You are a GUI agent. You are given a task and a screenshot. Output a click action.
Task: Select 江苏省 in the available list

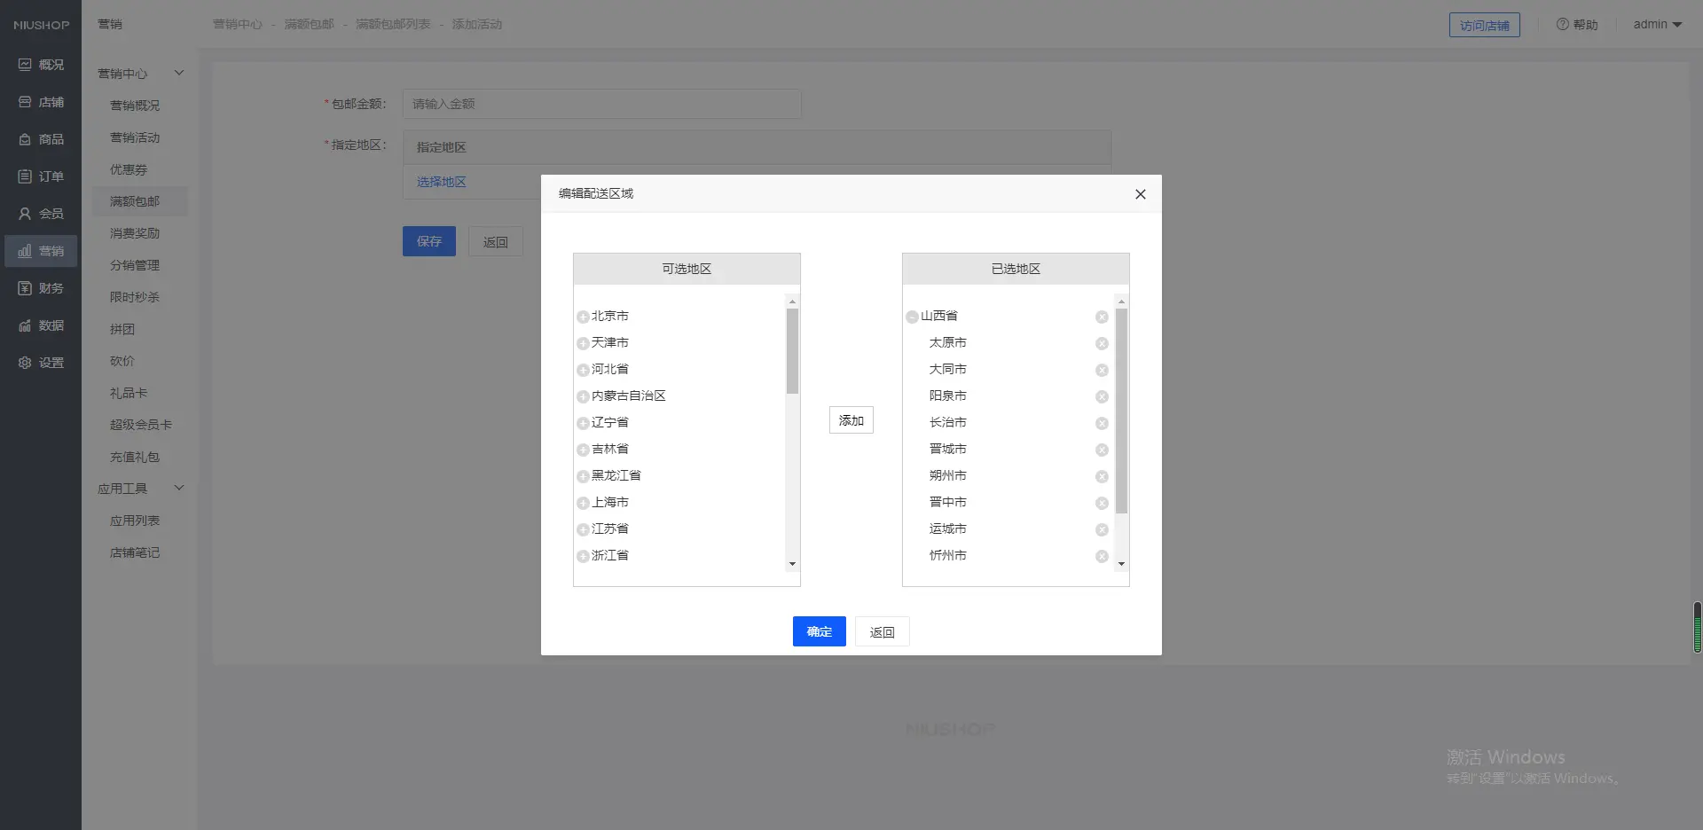click(x=609, y=529)
